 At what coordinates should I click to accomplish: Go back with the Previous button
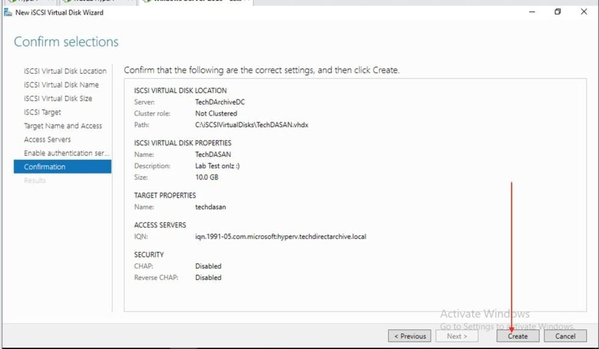coord(410,336)
